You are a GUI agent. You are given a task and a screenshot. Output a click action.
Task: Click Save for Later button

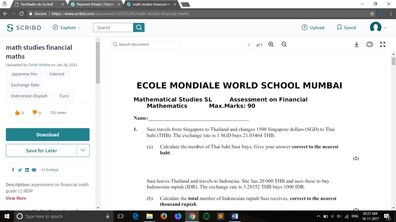41,150
